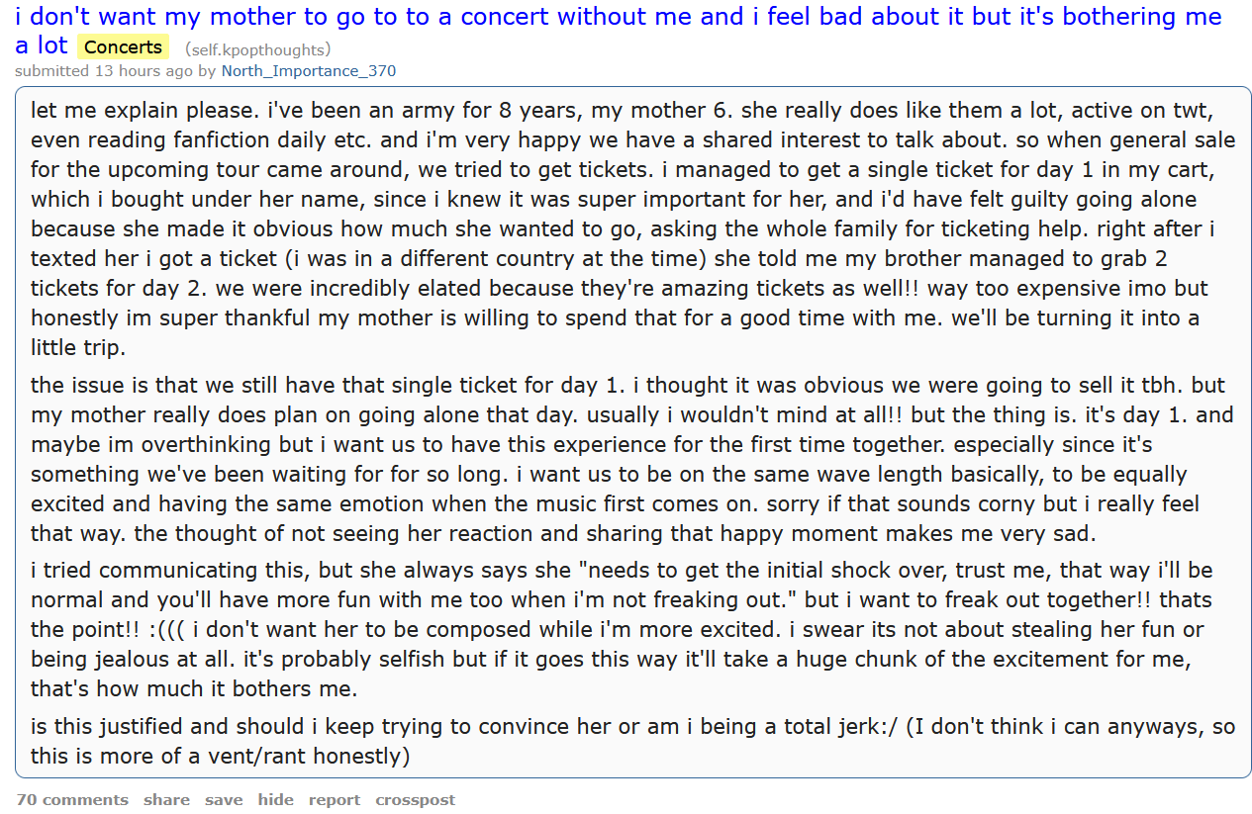Screen dimensions: 1252x814
Task: Click the word 'submitted' below the title
Action: [51, 71]
